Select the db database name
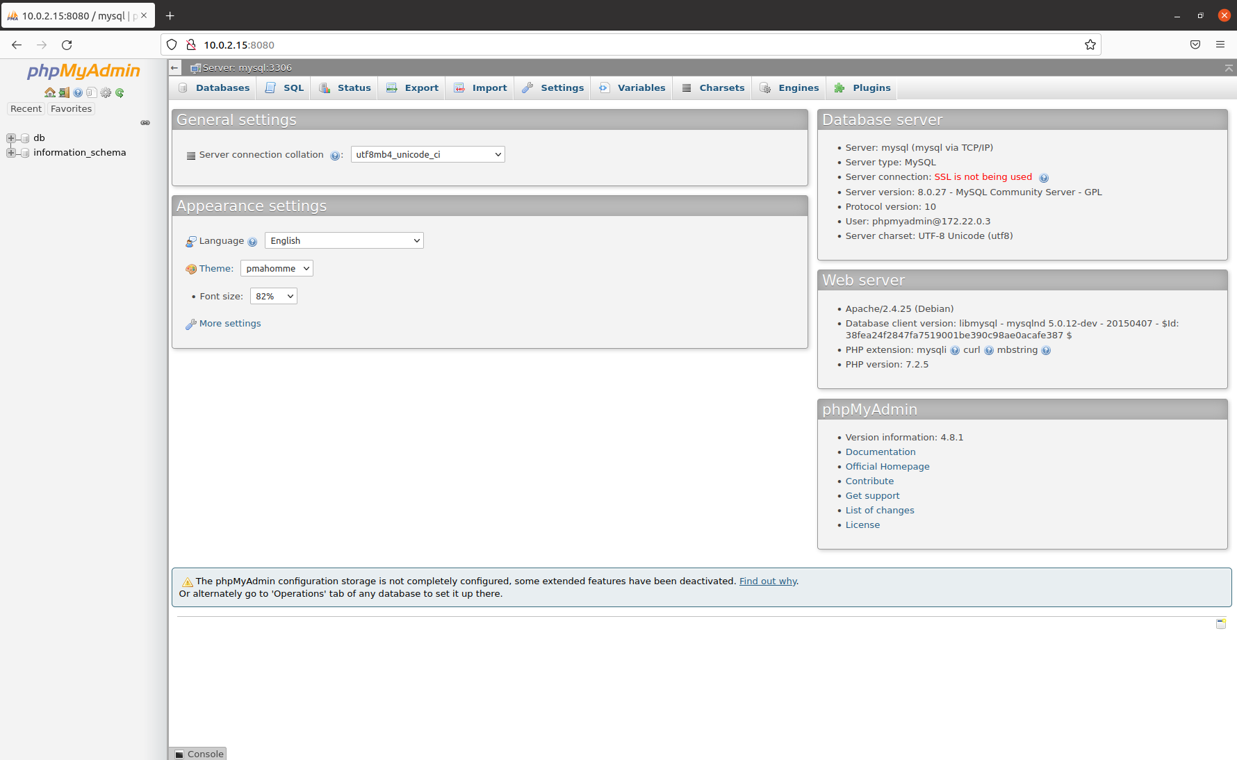The width and height of the screenshot is (1237, 760). [39, 138]
